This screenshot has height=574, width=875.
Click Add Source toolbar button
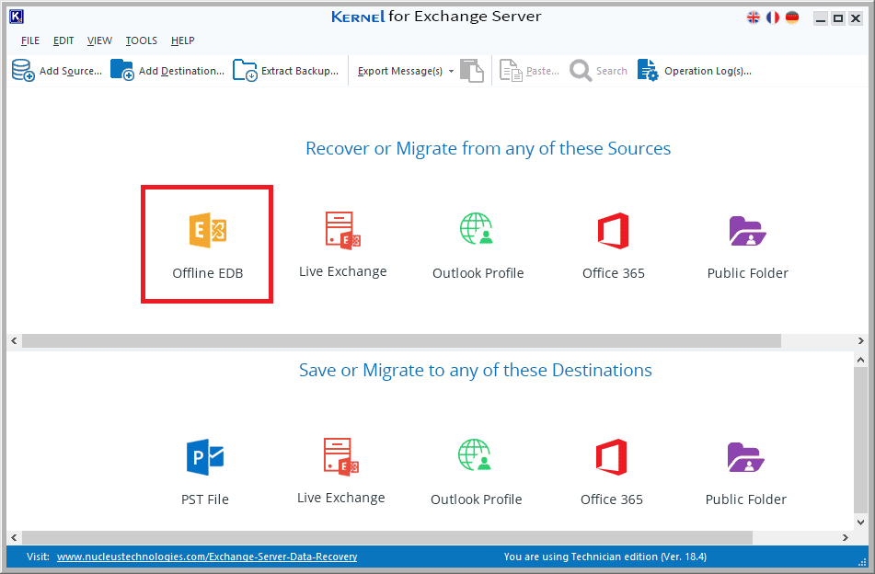pos(57,71)
